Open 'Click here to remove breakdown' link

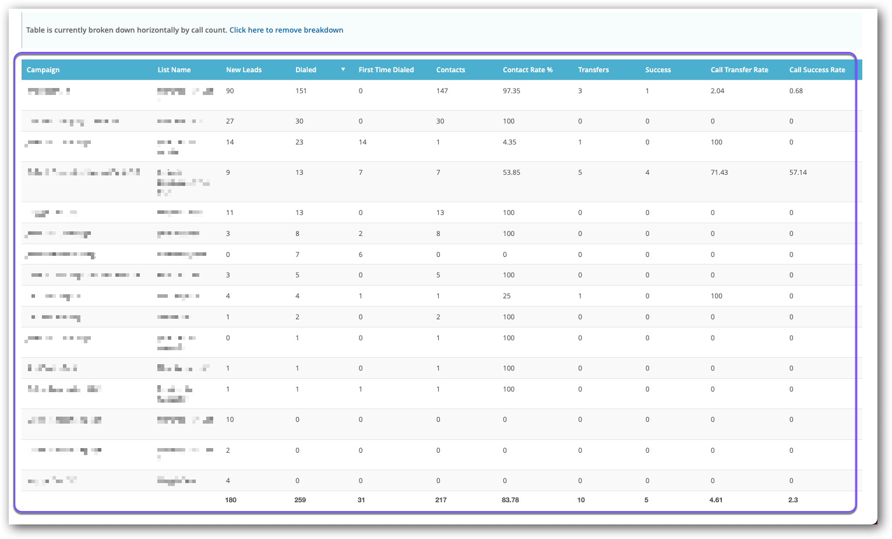point(286,30)
